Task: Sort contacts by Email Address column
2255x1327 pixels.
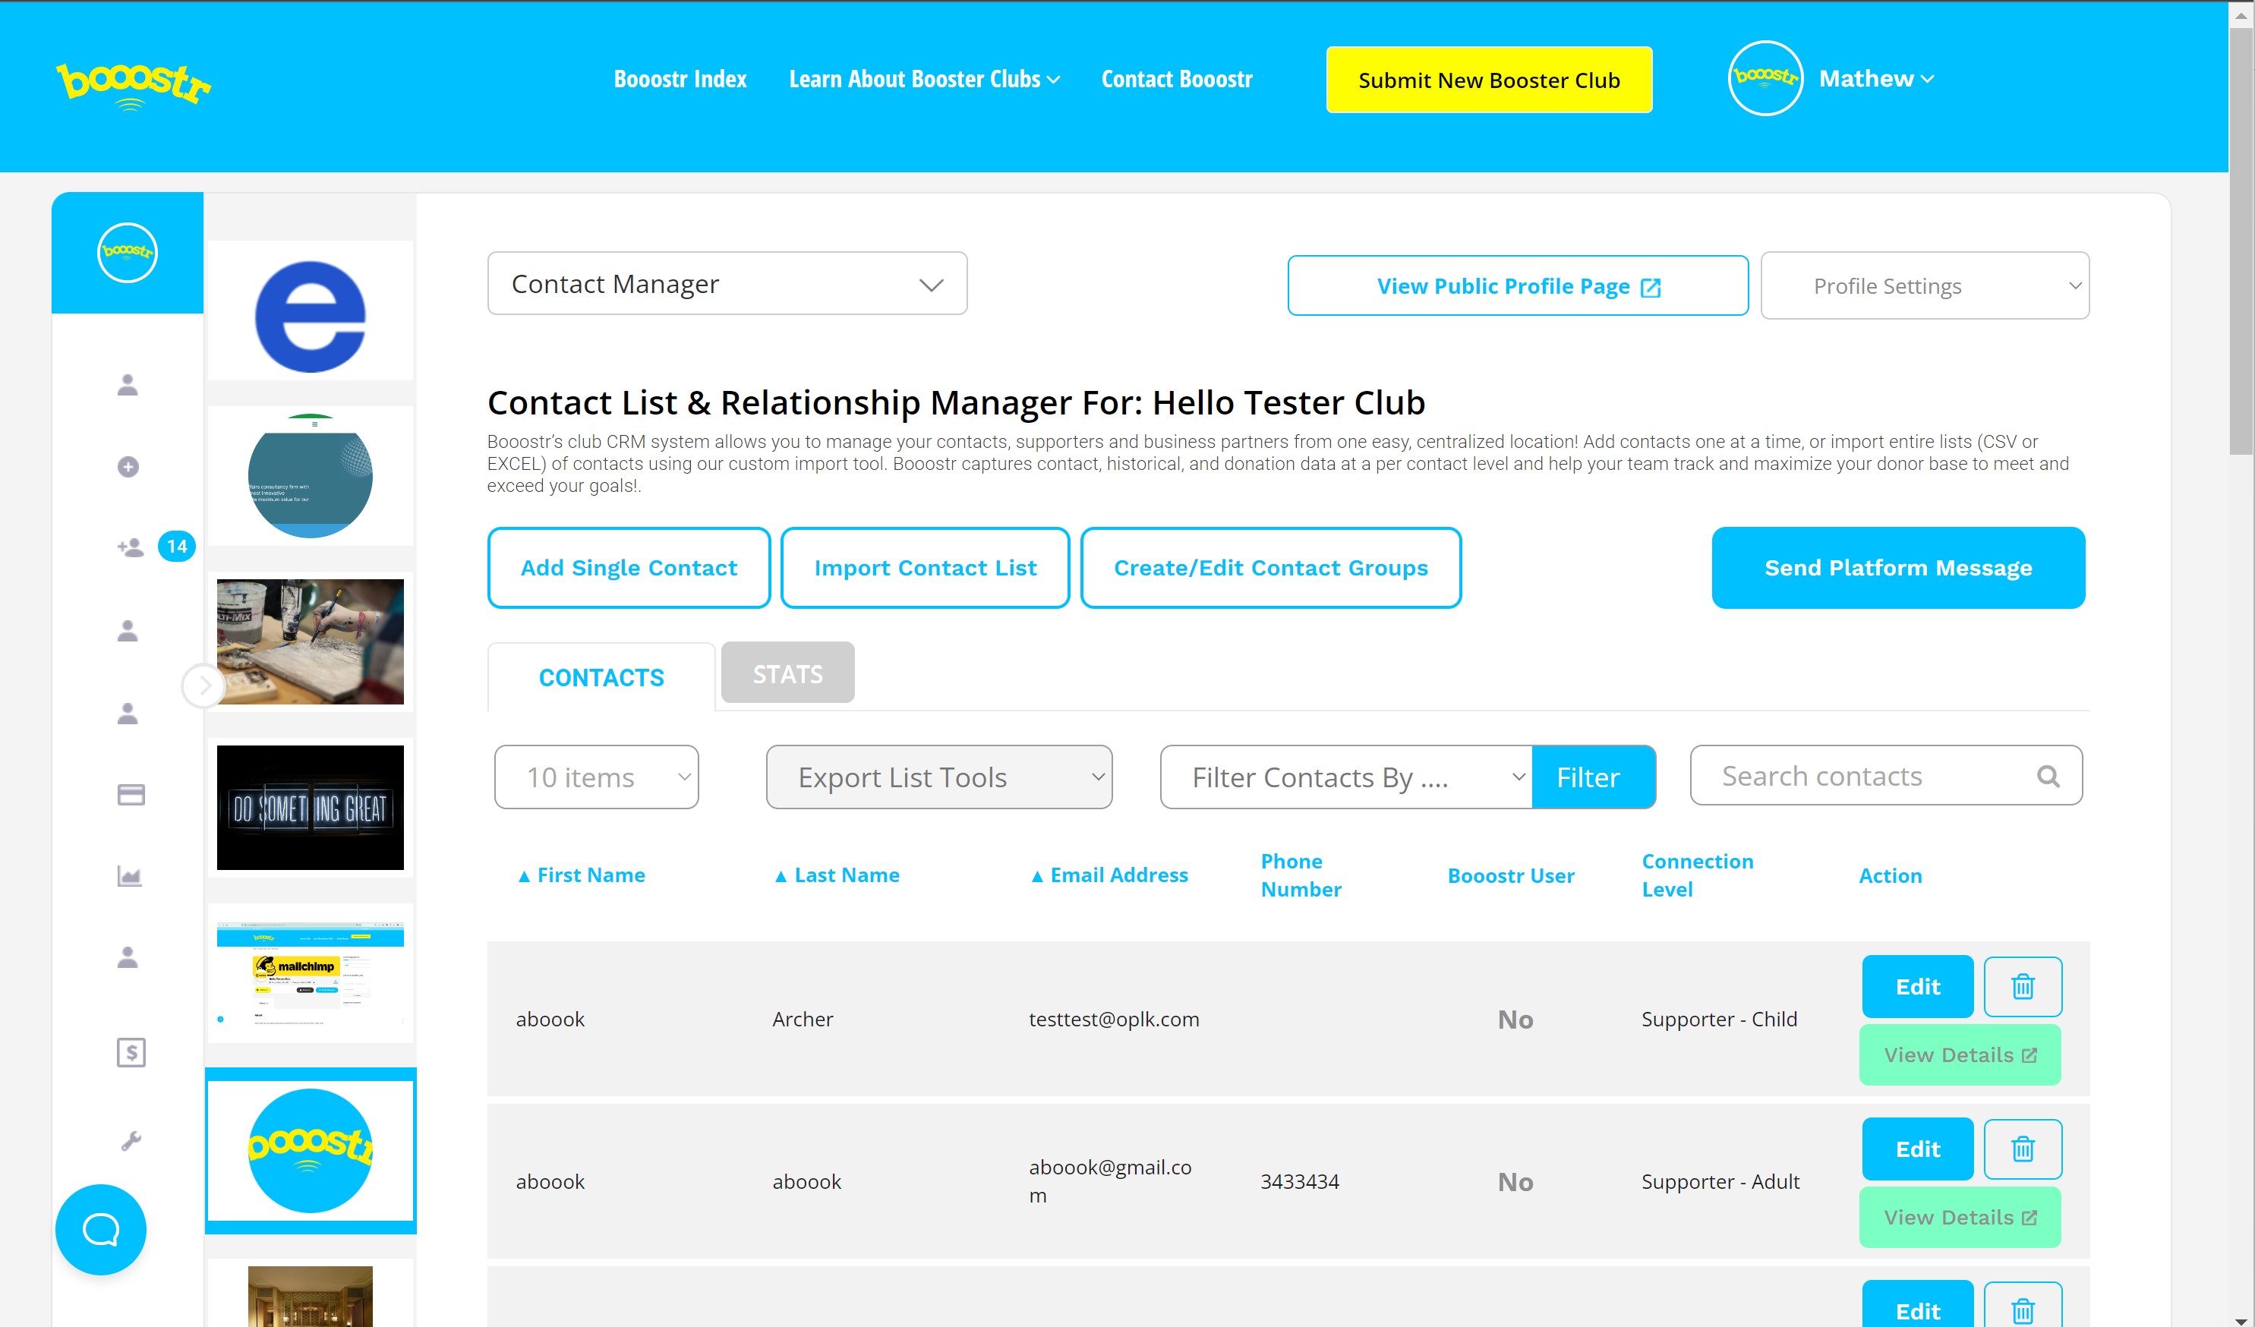Action: 1109,875
